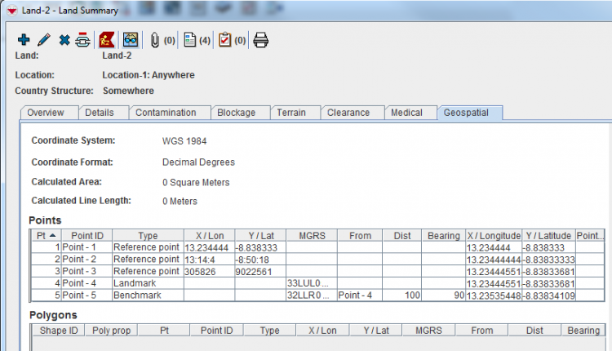Sort points by the Pt column header
612x351 pixels.
coord(46,235)
